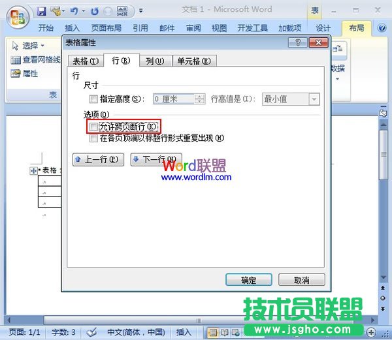Click the 中文(简体，中国) language indicator
This screenshot has width=392, height=340.
click(137, 332)
